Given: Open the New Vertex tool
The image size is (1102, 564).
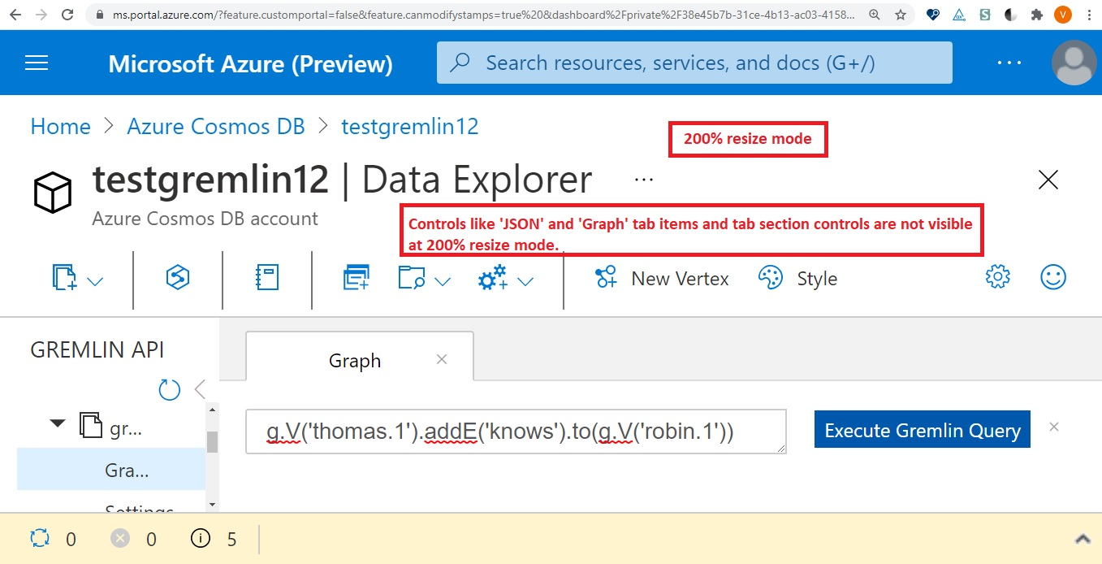Looking at the screenshot, I should pos(662,278).
